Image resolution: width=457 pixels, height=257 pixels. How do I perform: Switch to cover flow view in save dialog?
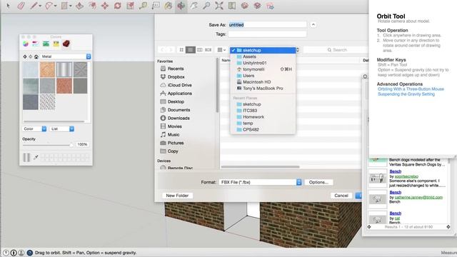point(208,50)
